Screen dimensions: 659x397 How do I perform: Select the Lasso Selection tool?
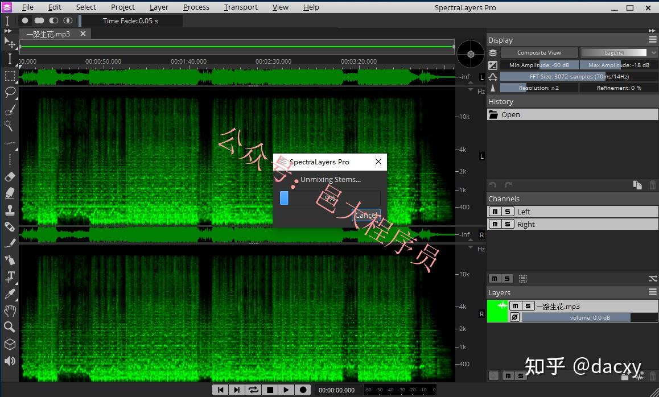pos(9,92)
